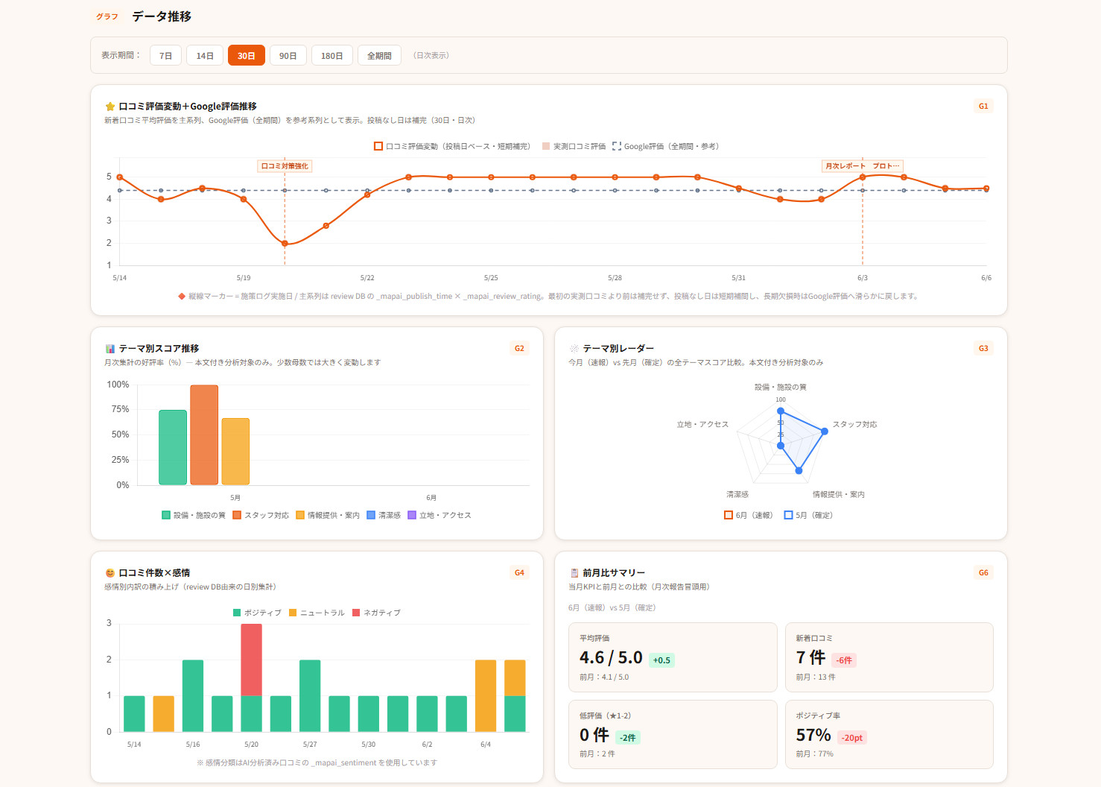Click the 清潔感 radar axis label
Image resolution: width=1101 pixels, height=787 pixels.
tap(737, 495)
